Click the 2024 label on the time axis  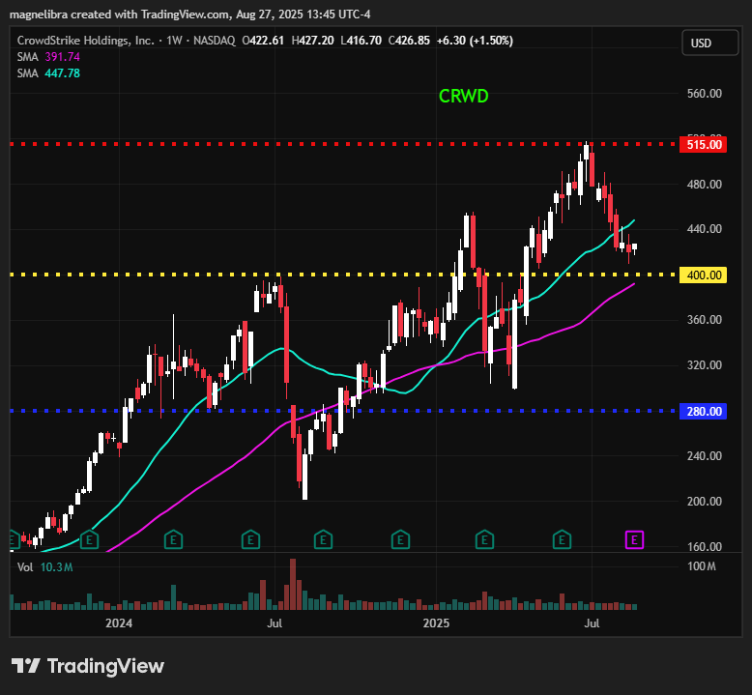[119, 623]
